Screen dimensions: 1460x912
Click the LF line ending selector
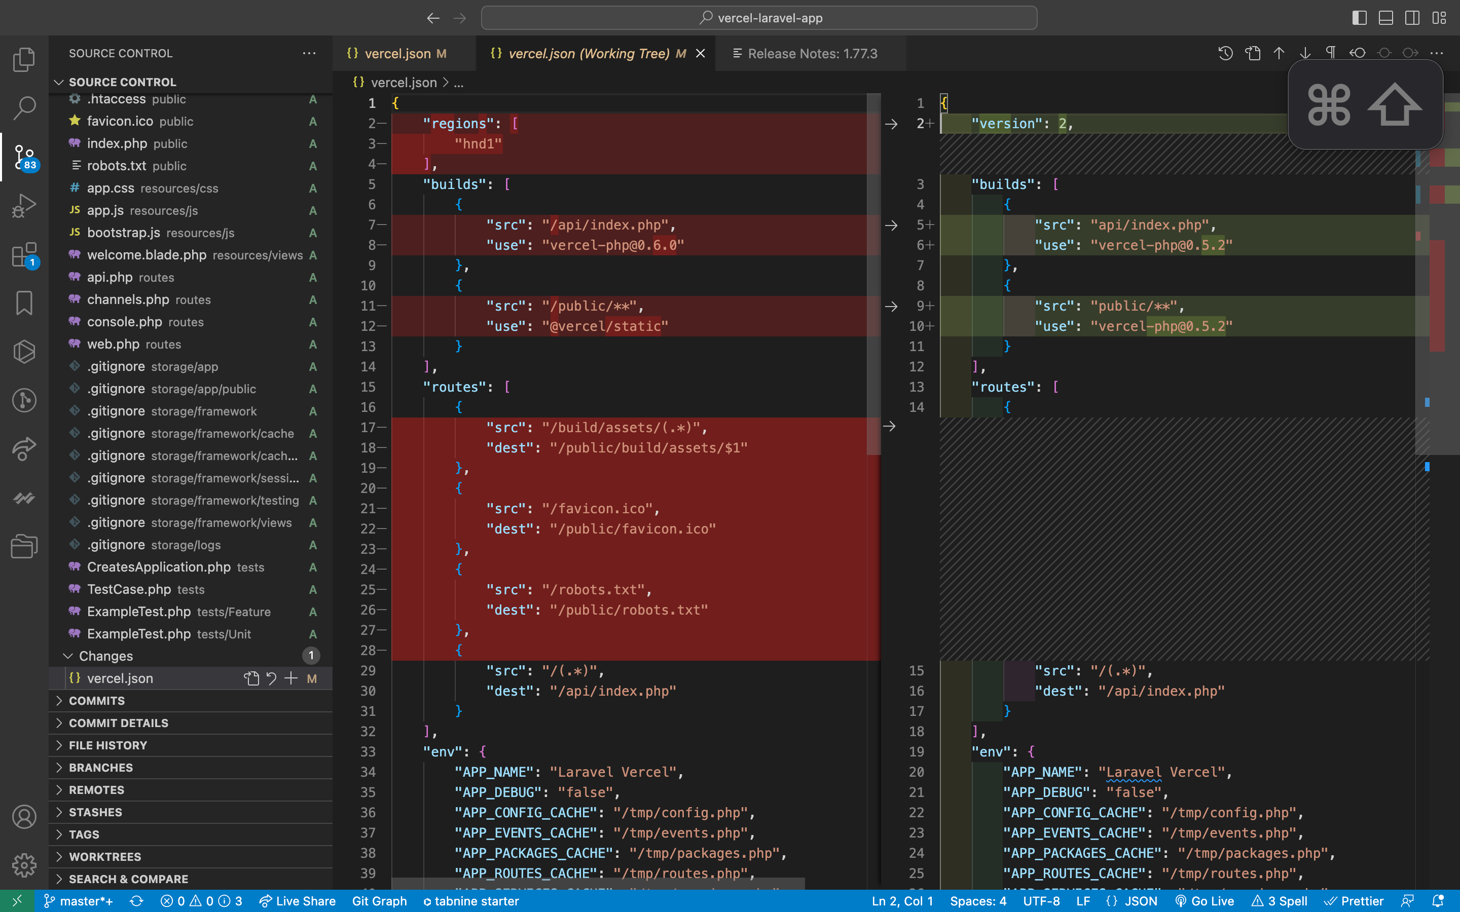click(x=1088, y=900)
